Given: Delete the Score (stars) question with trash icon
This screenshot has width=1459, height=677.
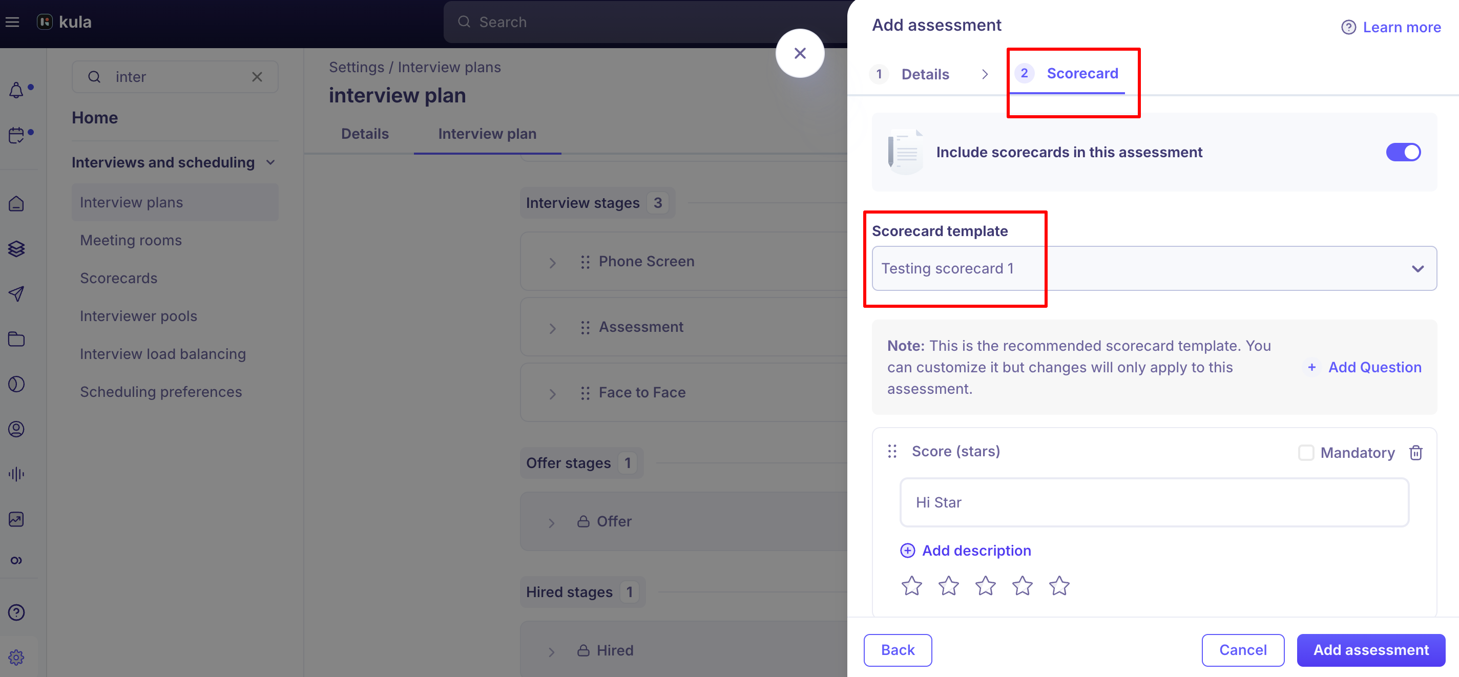Looking at the screenshot, I should tap(1415, 452).
